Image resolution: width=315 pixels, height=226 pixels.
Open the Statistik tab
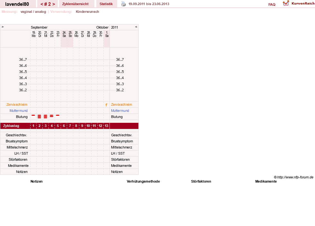click(x=106, y=4)
